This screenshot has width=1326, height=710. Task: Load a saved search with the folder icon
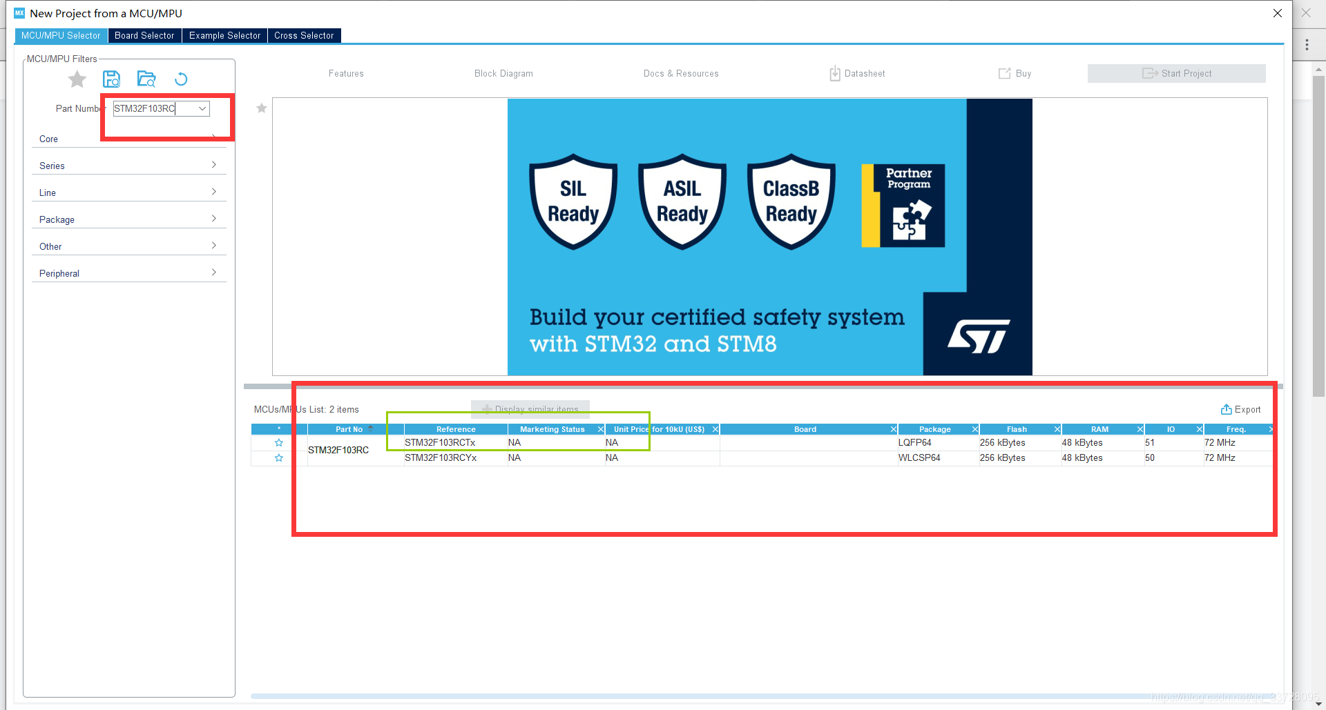pos(146,79)
